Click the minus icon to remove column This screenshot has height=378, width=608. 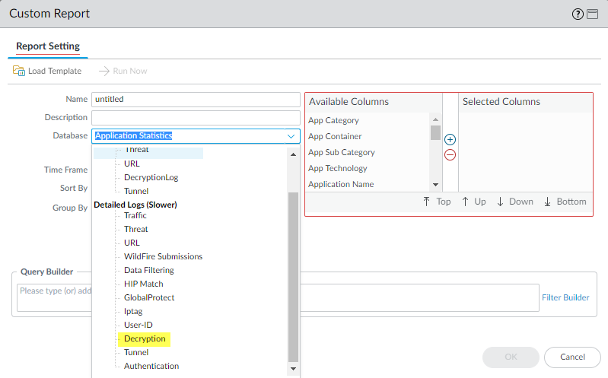450,154
